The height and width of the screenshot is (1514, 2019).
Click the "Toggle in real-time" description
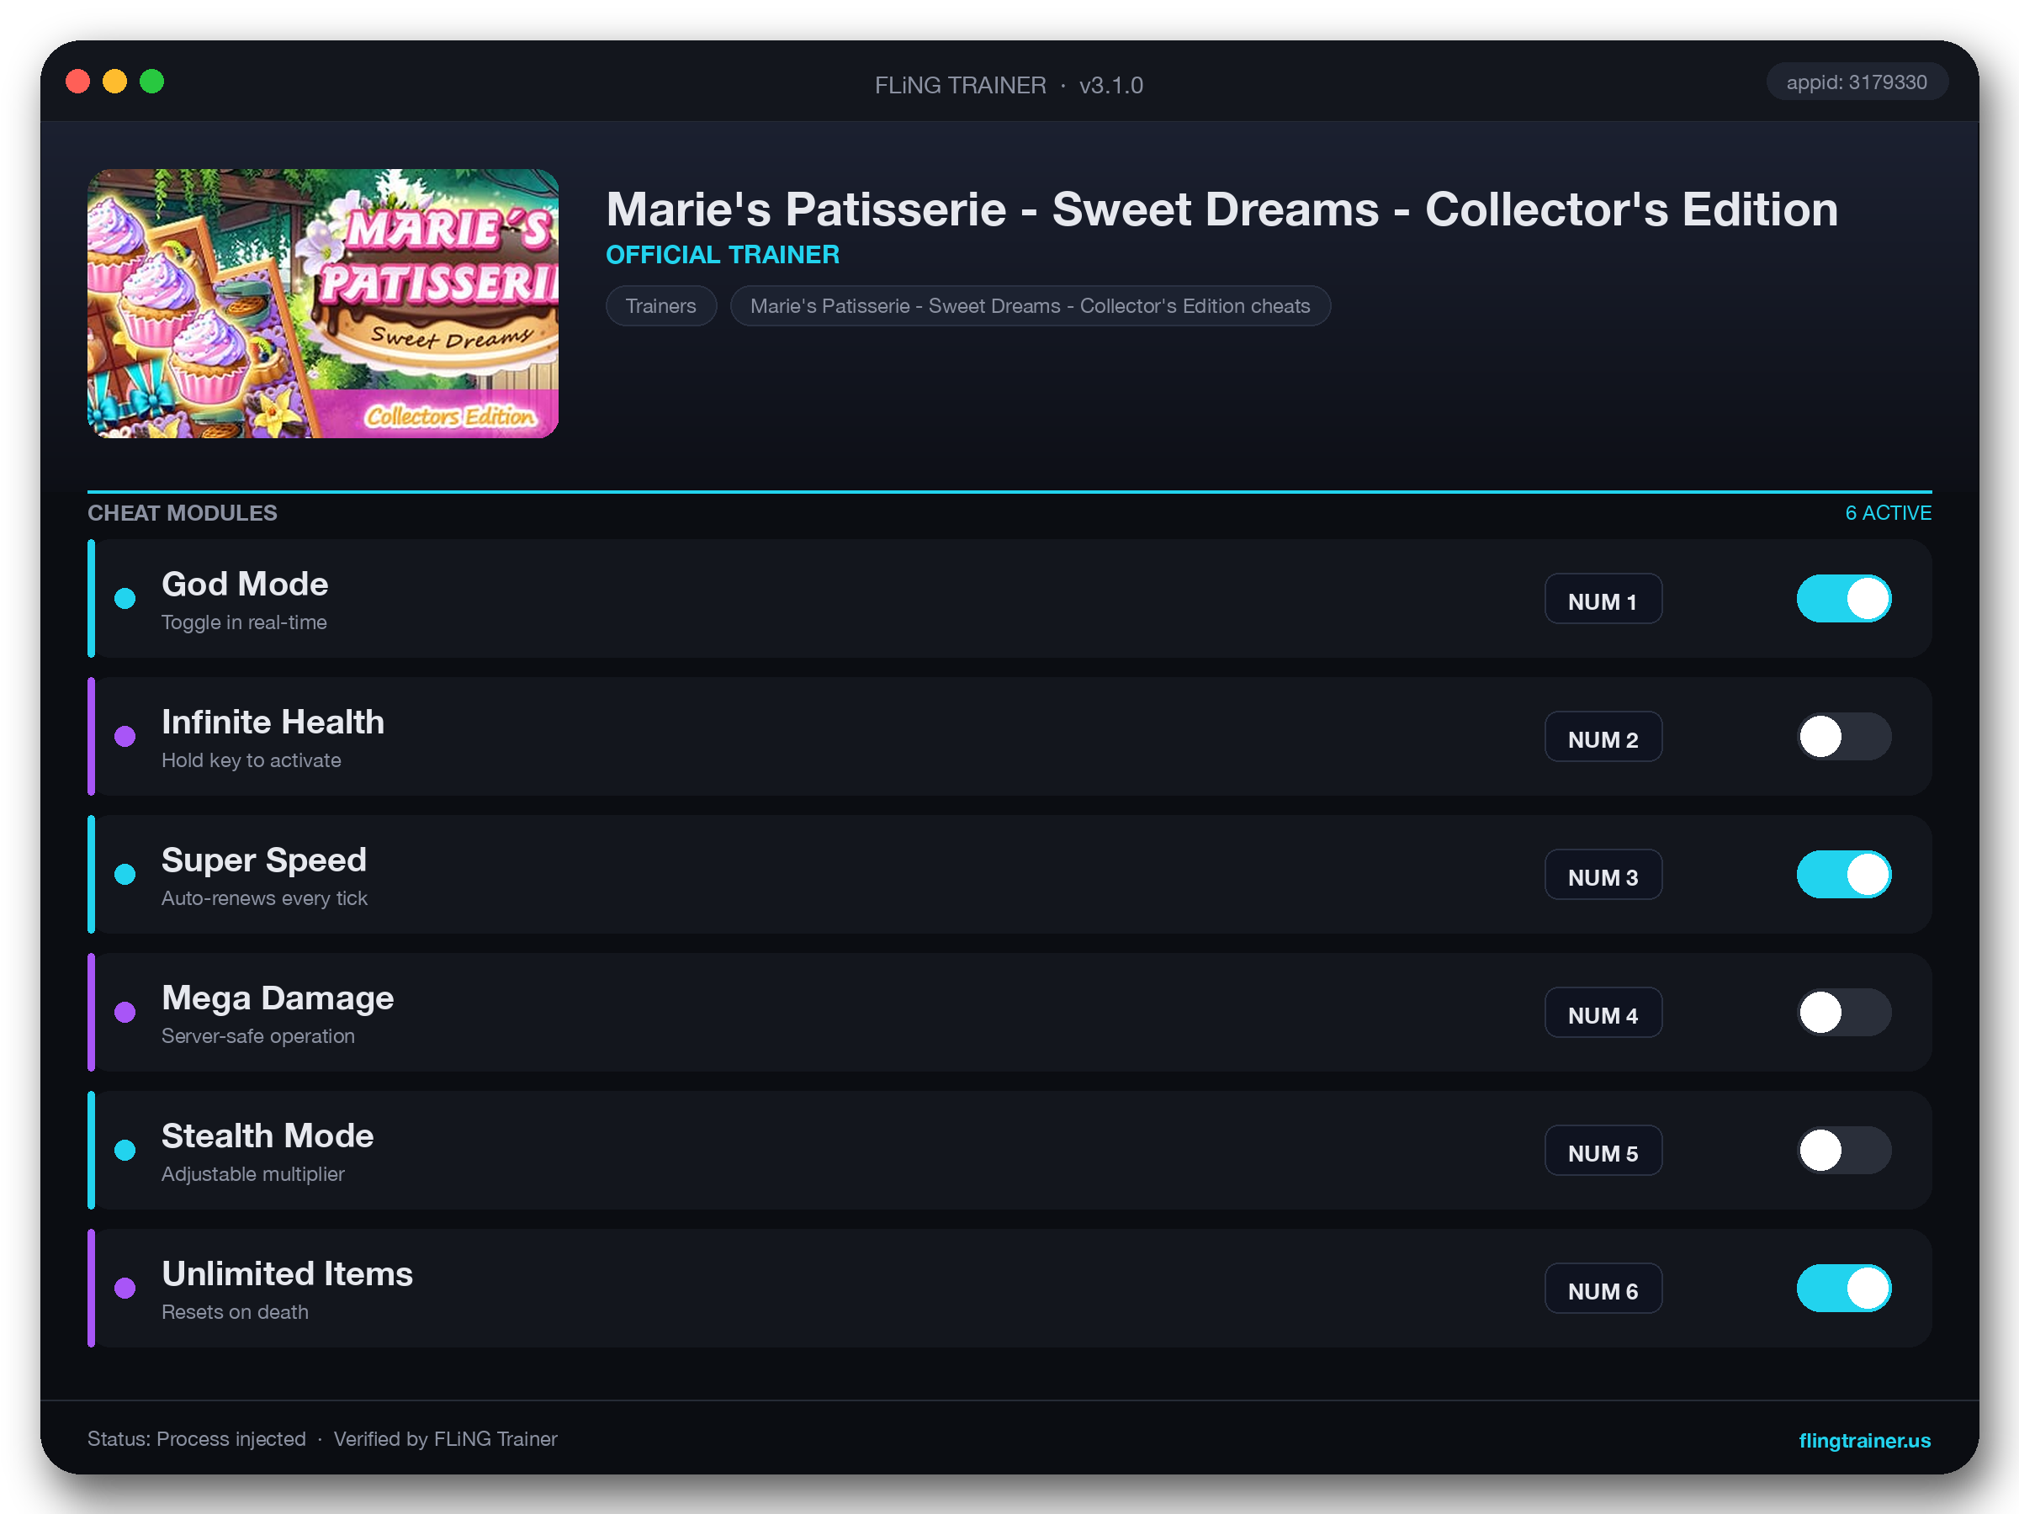pos(244,622)
